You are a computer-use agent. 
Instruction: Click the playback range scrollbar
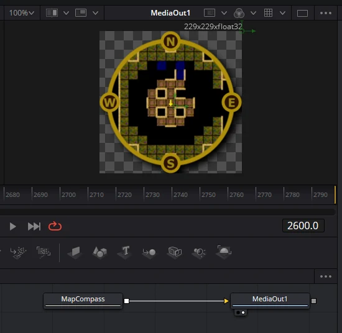tap(167, 212)
